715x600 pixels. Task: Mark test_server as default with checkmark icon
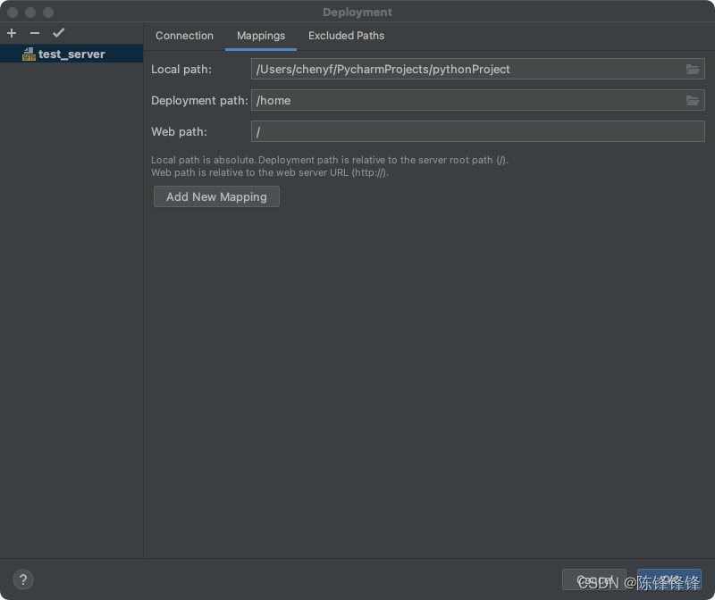pos(59,33)
